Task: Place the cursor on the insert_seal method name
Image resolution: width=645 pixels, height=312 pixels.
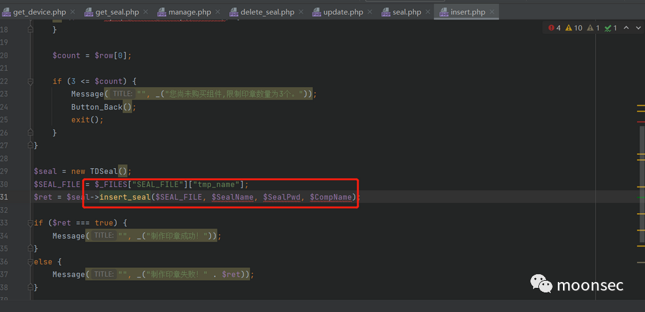Action: [125, 197]
